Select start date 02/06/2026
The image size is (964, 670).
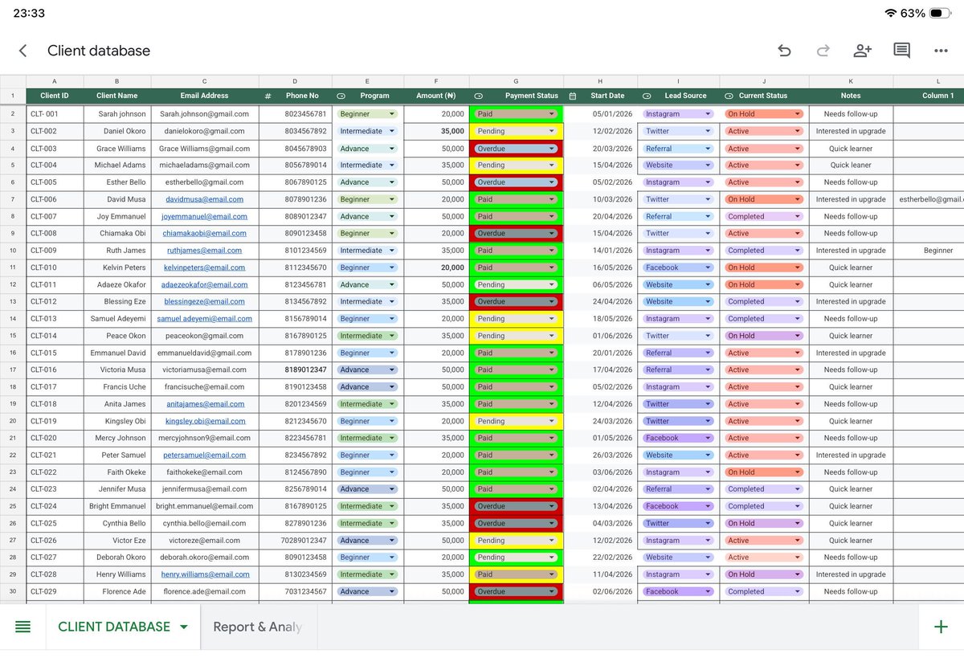(x=601, y=591)
